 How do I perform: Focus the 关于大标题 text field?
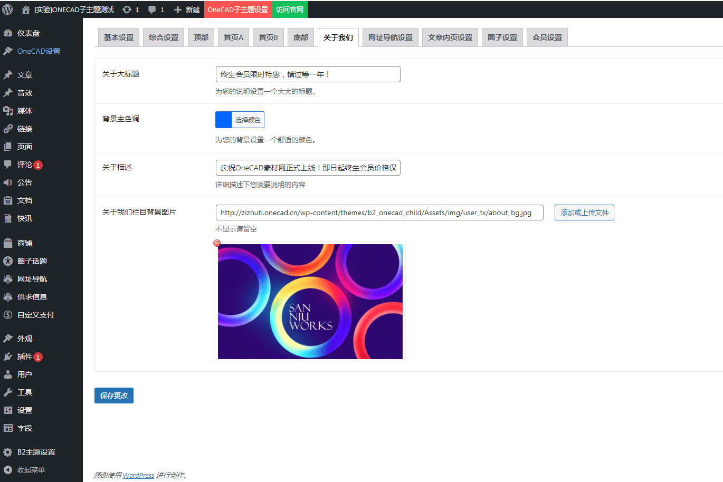click(x=308, y=74)
